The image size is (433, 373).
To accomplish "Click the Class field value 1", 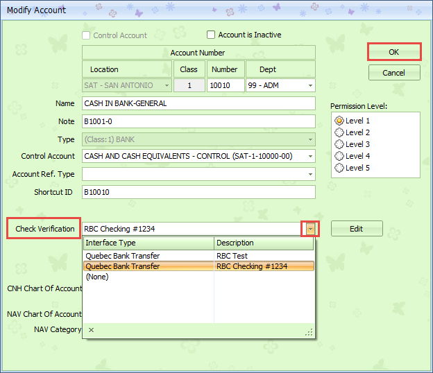I will pyautogui.click(x=189, y=85).
